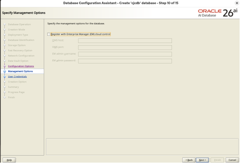This screenshot has height=163, width=240.
Task: Go to Configuration Options step link
Action: 21,66
